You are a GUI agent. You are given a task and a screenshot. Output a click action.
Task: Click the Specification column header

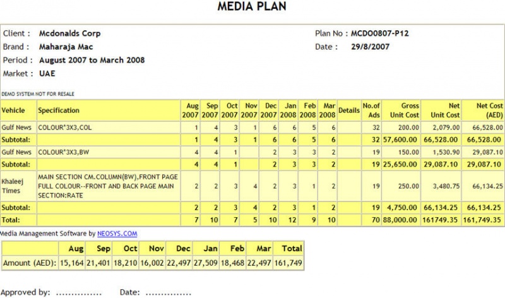tap(109, 110)
